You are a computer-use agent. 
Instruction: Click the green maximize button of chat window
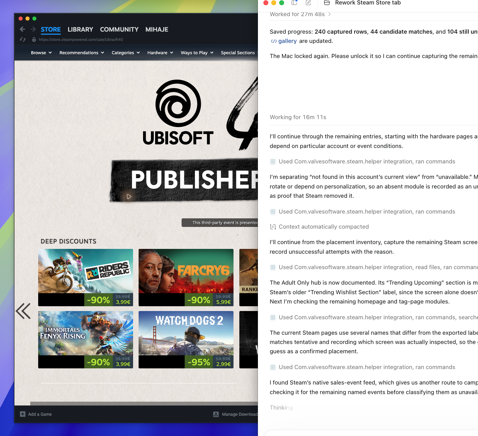point(282,3)
